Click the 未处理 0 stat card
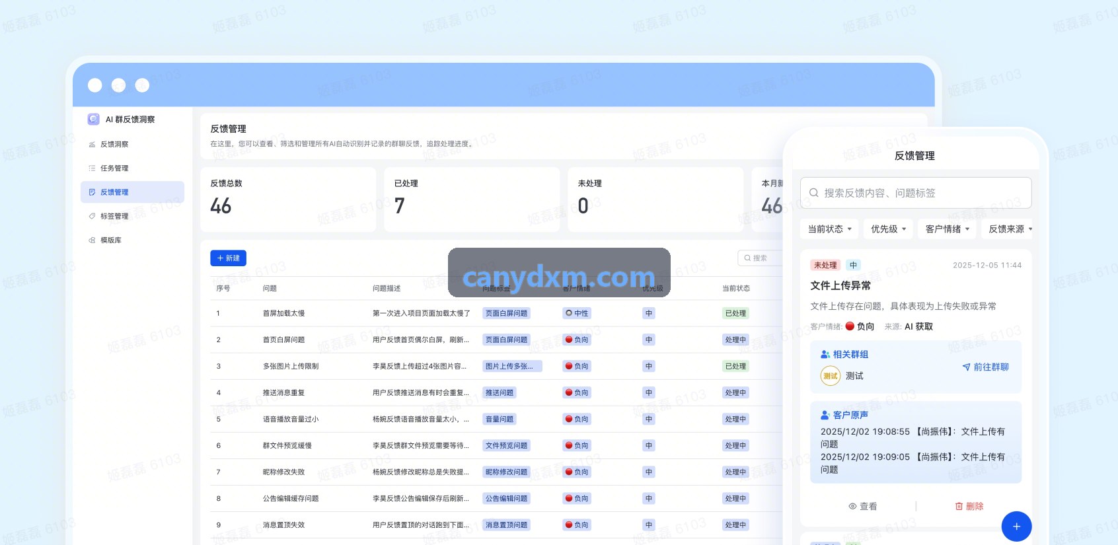 [655, 200]
